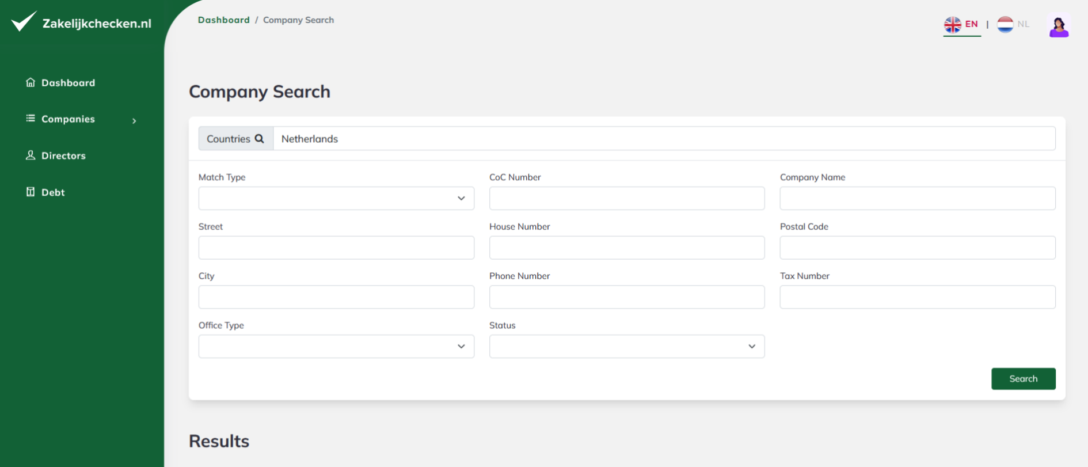Viewport: 1088px width, 467px height.
Task: Click the Countries field showing Netherlands
Action: coord(664,139)
